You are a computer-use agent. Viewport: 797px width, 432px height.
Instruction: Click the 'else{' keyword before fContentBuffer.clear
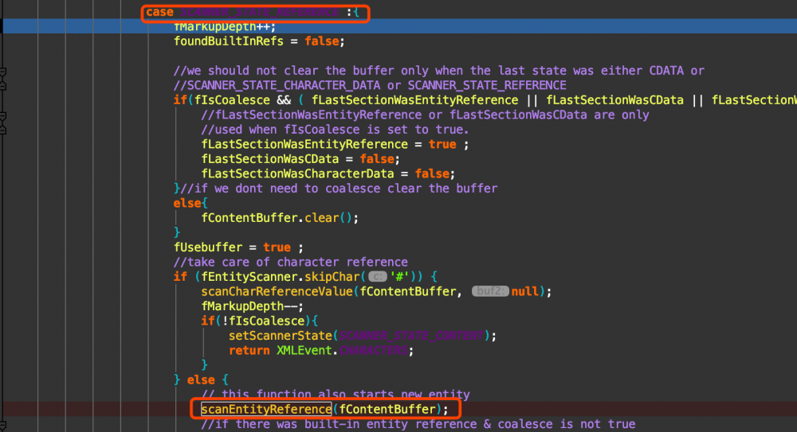[190, 203]
